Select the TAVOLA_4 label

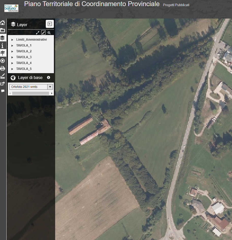pyautogui.click(x=24, y=63)
